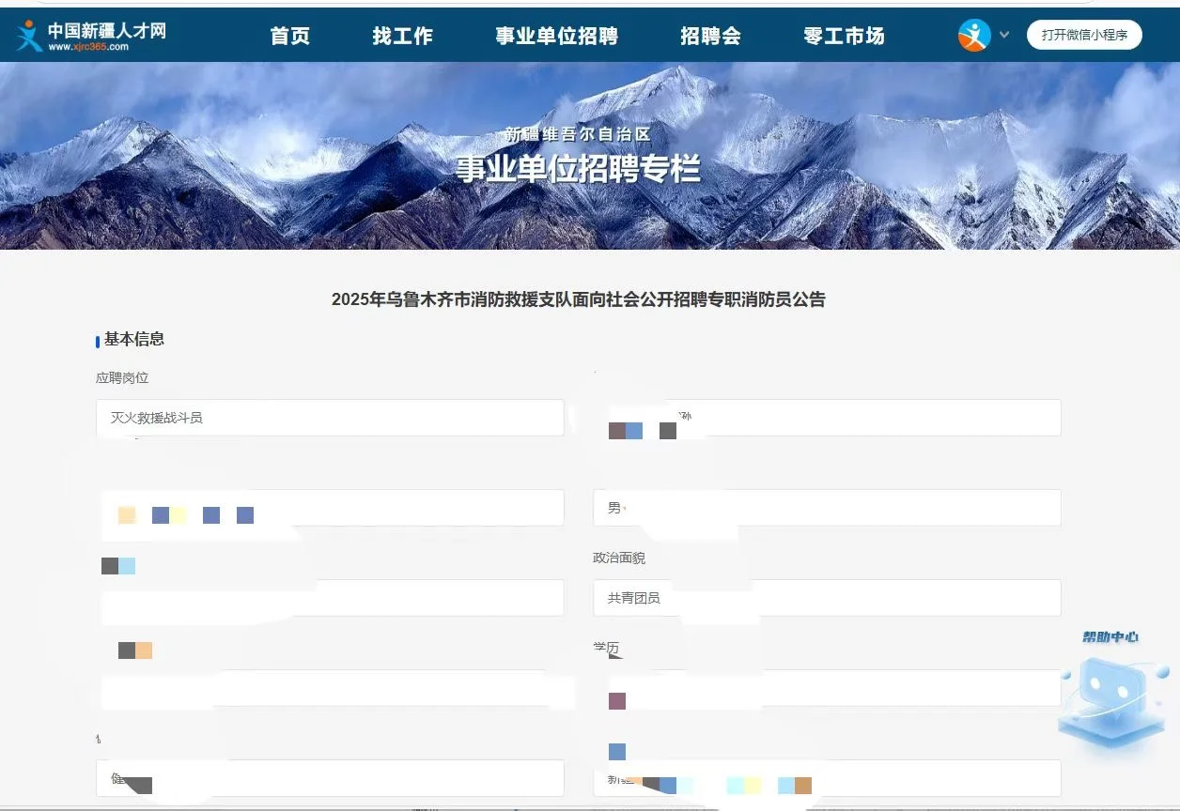Click the gray marker near 健 field
The image size is (1180, 811).
[x=139, y=784]
